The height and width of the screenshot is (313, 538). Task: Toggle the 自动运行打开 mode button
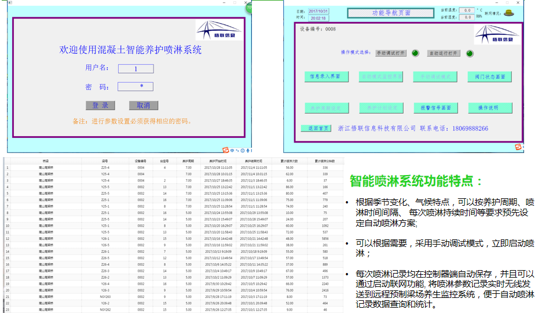pos(444,53)
